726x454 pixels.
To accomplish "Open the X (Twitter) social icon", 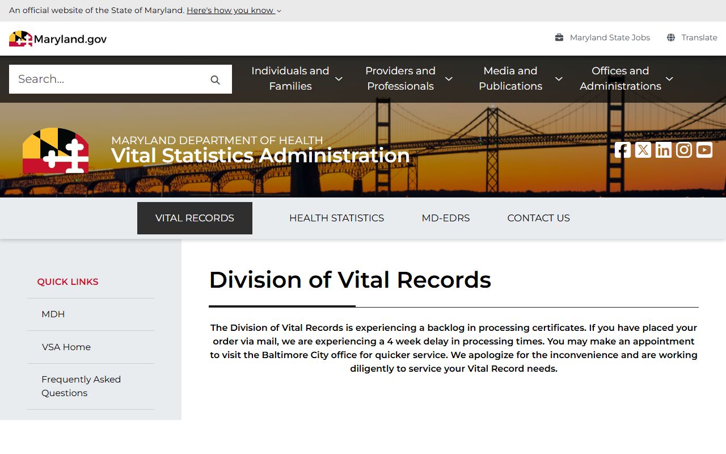I will (x=643, y=150).
